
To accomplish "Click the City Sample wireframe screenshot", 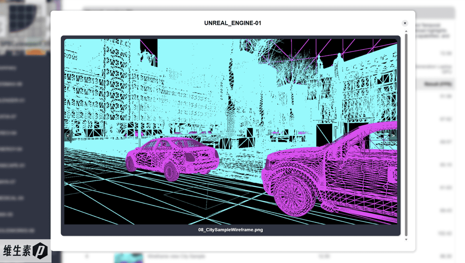I will [230, 131].
